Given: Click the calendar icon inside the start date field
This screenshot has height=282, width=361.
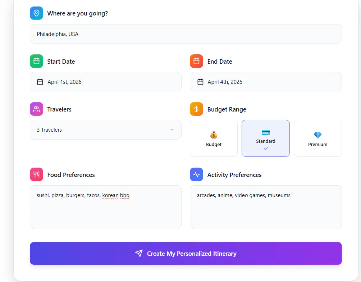Looking at the screenshot, I should pos(40,82).
